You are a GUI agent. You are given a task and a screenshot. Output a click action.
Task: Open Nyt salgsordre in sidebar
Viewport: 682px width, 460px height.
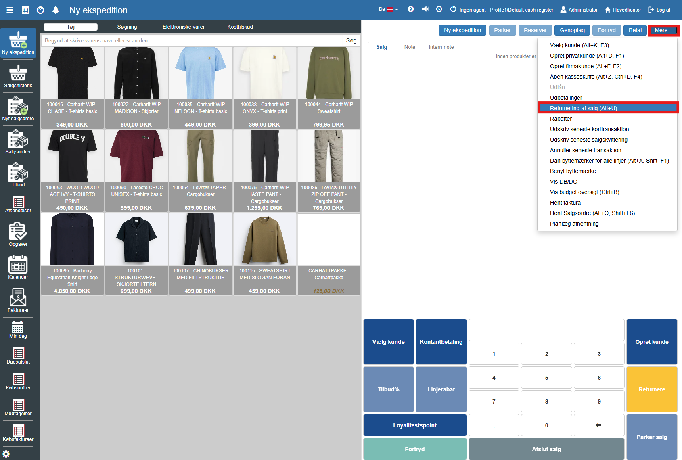pyautogui.click(x=18, y=109)
